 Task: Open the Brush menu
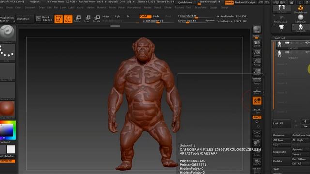(9, 8)
